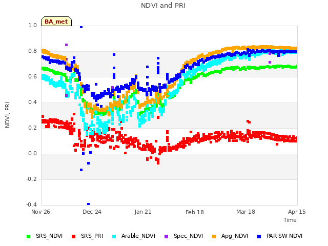Click the x-axis title Time
Screen dimensions: 328x246
(290, 220)
